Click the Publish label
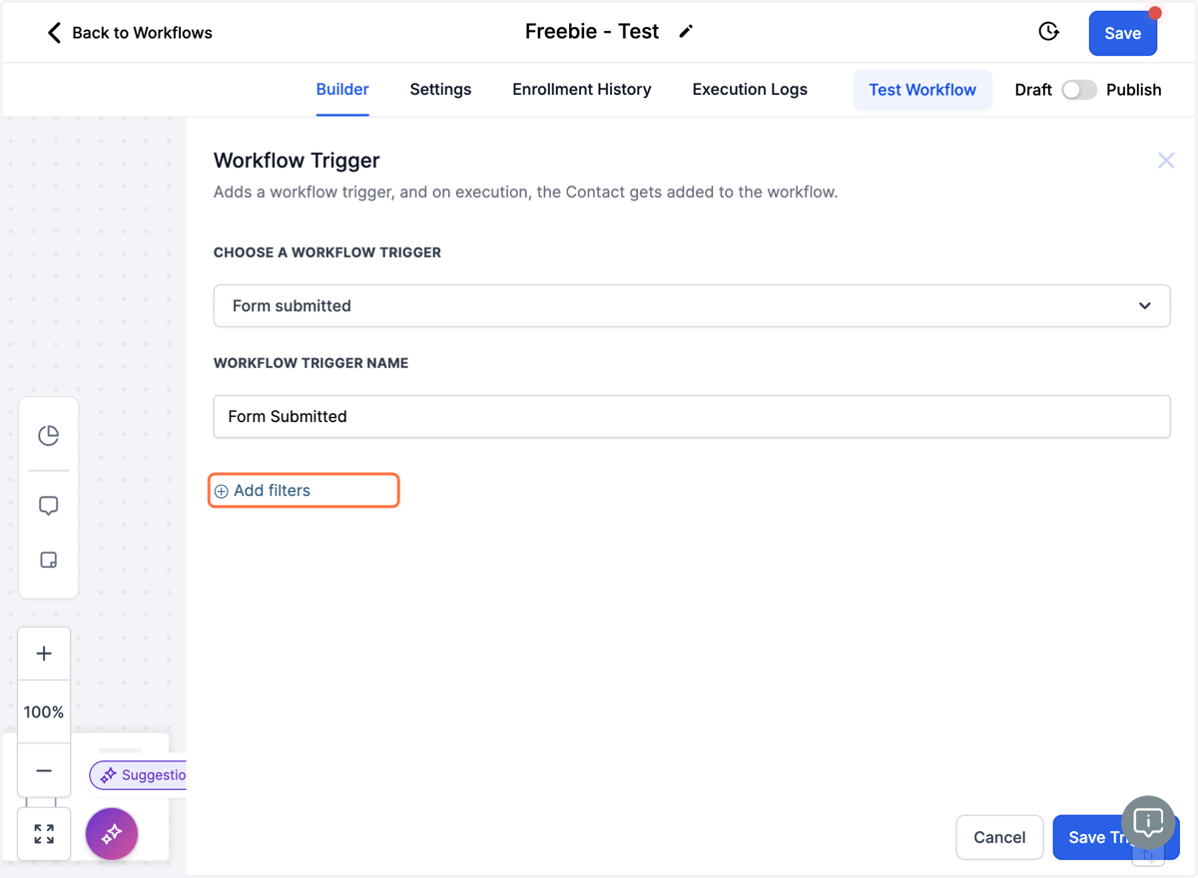The image size is (1198, 878). (x=1134, y=90)
